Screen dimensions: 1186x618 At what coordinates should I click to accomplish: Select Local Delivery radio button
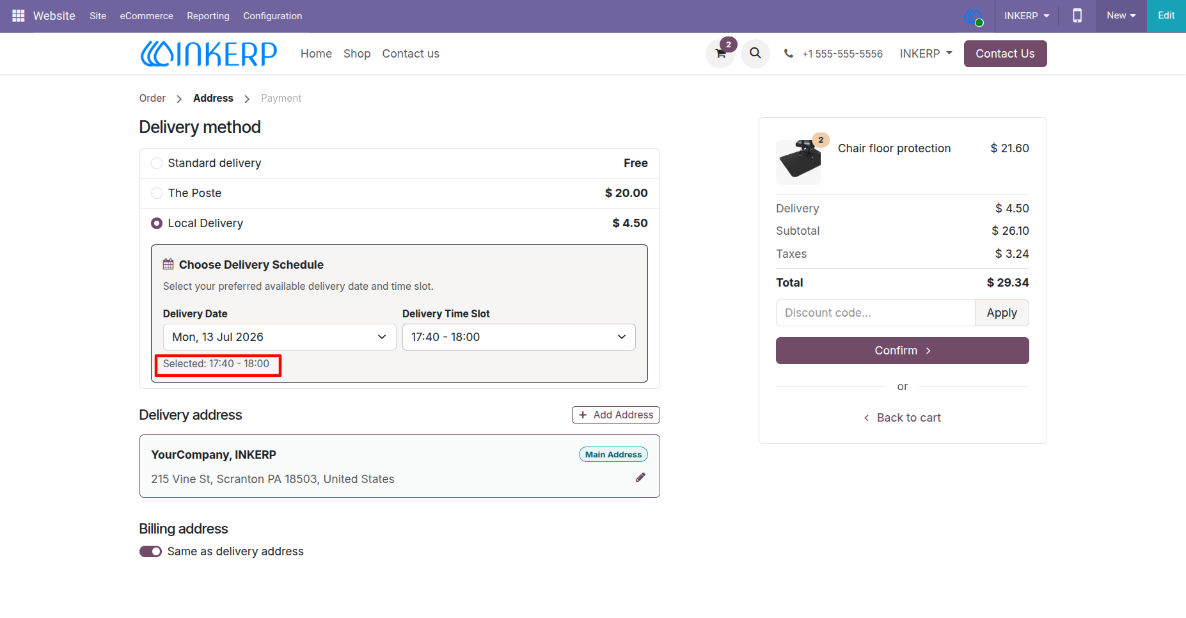[157, 223]
